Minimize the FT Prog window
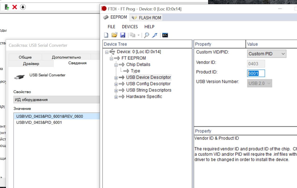 coord(280,9)
